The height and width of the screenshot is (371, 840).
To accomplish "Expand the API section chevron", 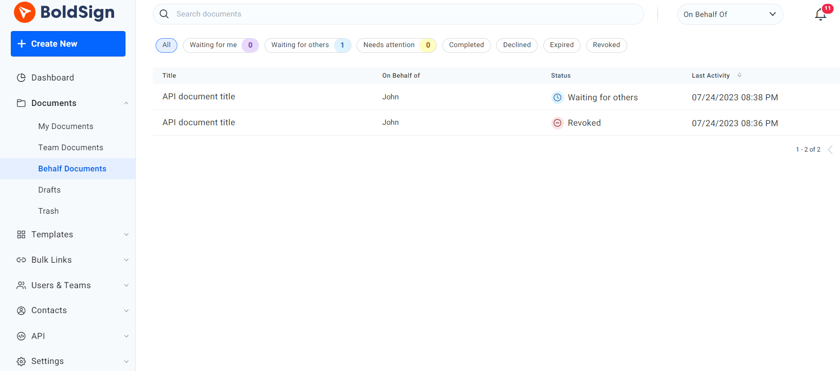I will (x=126, y=336).
